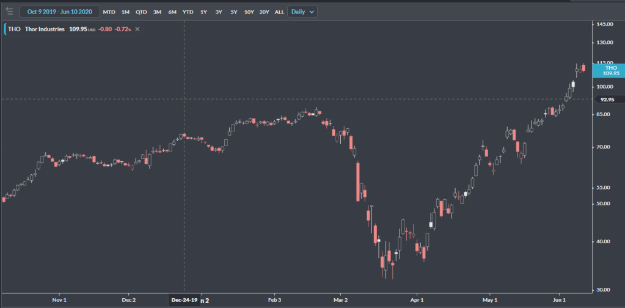
Task: Switch to the 1M time range
Action: (x=125, y=12)
